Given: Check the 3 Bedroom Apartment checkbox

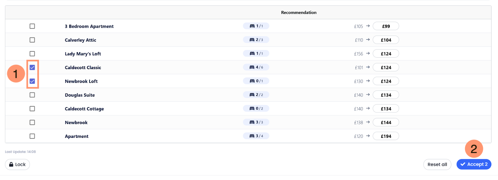Looking at the screenshot, I should (32, 26).
